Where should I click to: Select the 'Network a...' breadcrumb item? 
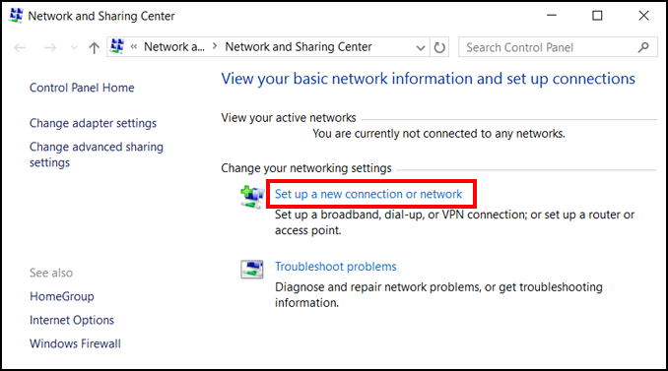(173, 47)
